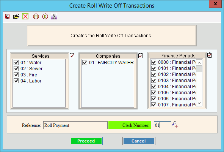This screenshot has width=224, height=152.
Task: Click the red X clear icon
Action: tap(25, 16)
